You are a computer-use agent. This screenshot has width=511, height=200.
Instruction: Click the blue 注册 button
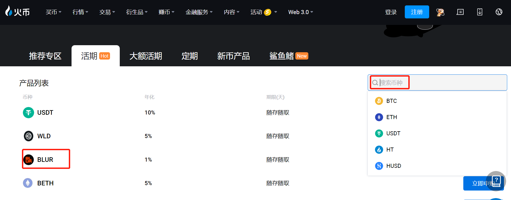[x=417, y=12]
